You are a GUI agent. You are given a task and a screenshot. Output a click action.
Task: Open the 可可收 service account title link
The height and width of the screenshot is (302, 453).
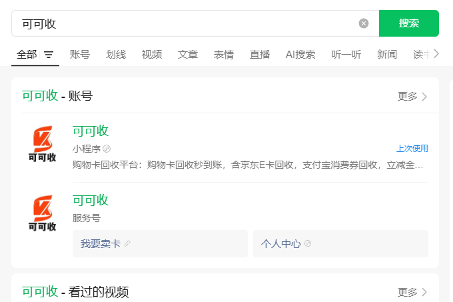click(91, 200)
